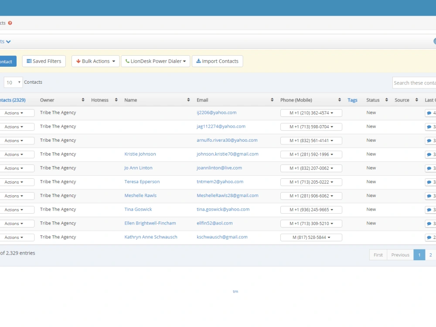
Task: Click comment bubble icon in Kathryn Anne Schwausch row
Action: pos(429,238)
